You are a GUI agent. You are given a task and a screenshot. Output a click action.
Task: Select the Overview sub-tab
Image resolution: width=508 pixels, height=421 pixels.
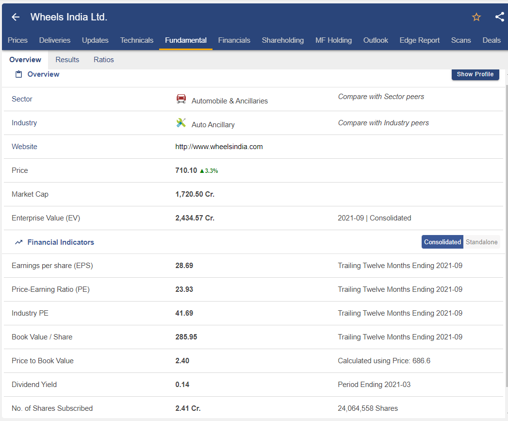click(25, 60)
